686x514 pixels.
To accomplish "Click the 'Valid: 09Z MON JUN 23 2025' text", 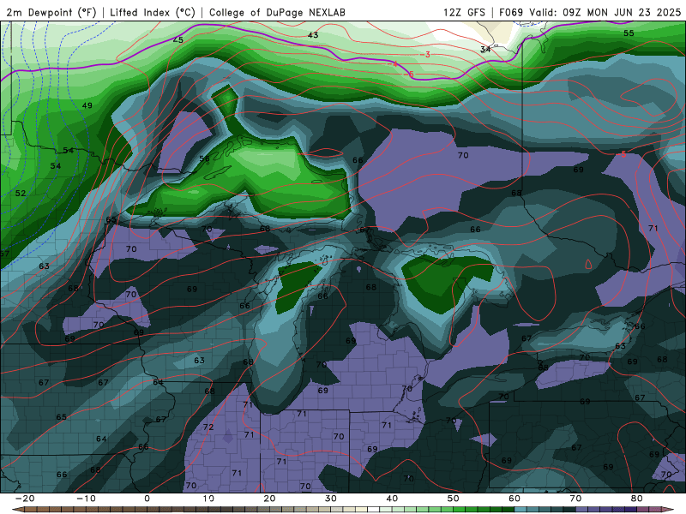I will tap(605, 12).
